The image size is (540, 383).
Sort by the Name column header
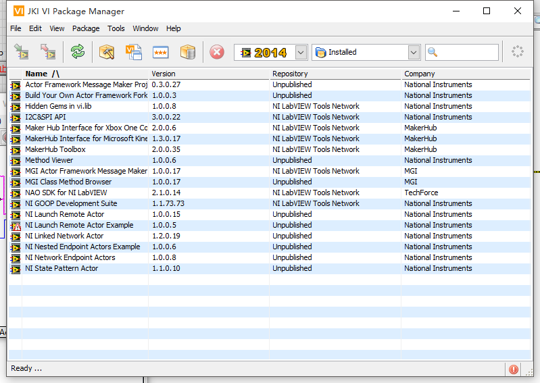(x=85, y=74)
